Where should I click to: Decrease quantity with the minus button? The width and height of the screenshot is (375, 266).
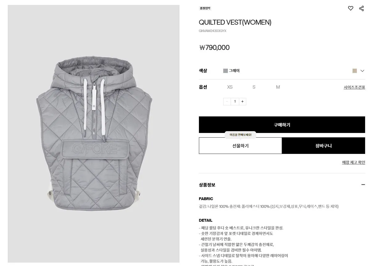click(x=227, y=101)
